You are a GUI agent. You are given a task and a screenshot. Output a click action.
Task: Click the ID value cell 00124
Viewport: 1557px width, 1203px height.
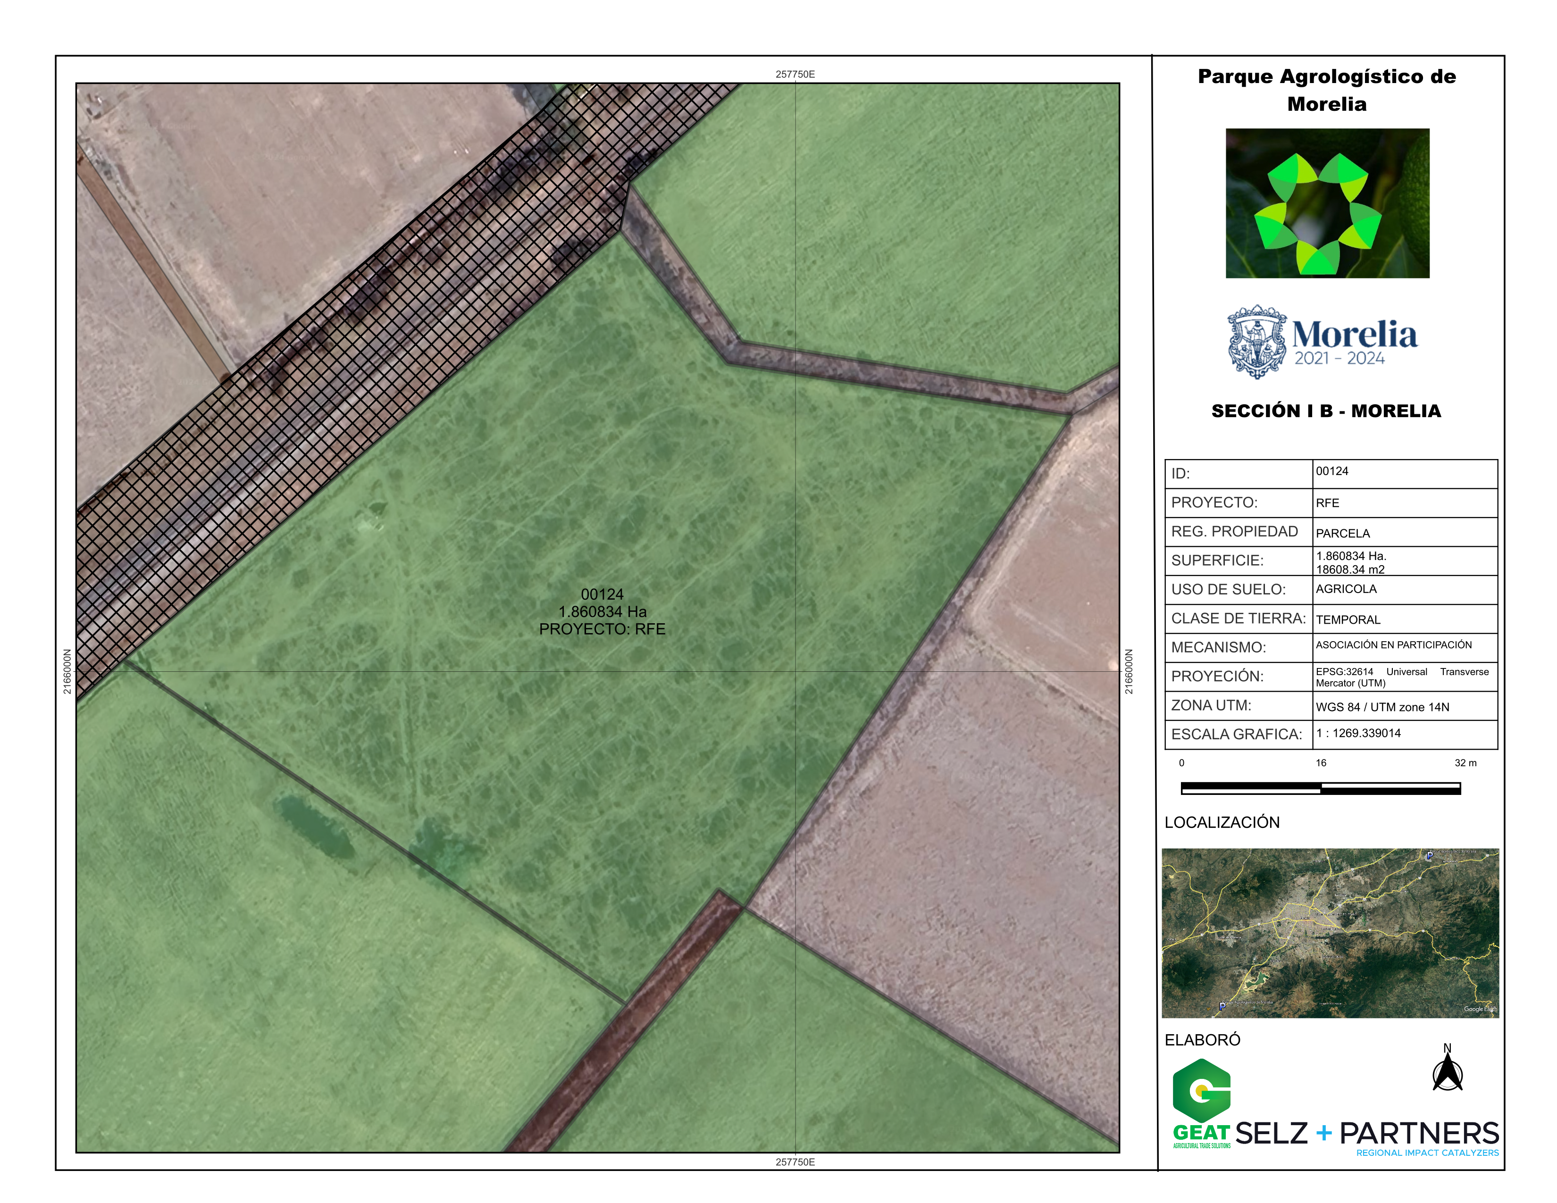pos(1332,472)
